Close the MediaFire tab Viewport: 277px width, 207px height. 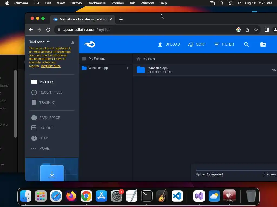(x=111, y=19)
